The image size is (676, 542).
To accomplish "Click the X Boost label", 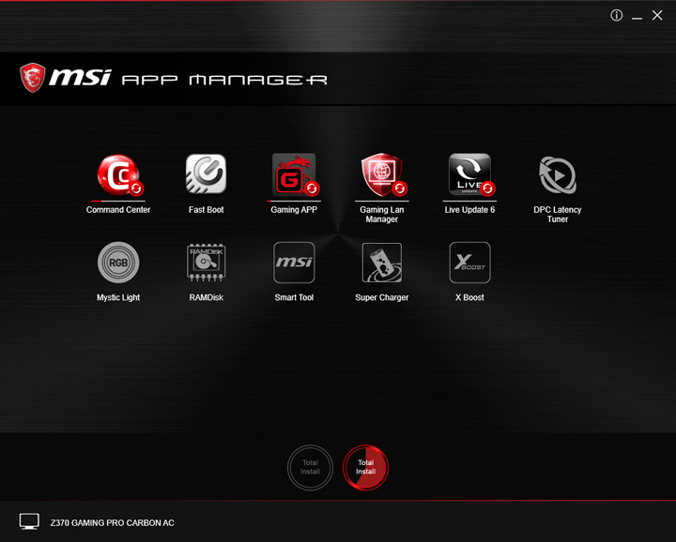I will 469,297.
